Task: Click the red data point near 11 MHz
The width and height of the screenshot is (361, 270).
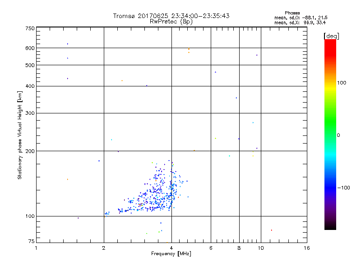Action: (272, 230)
